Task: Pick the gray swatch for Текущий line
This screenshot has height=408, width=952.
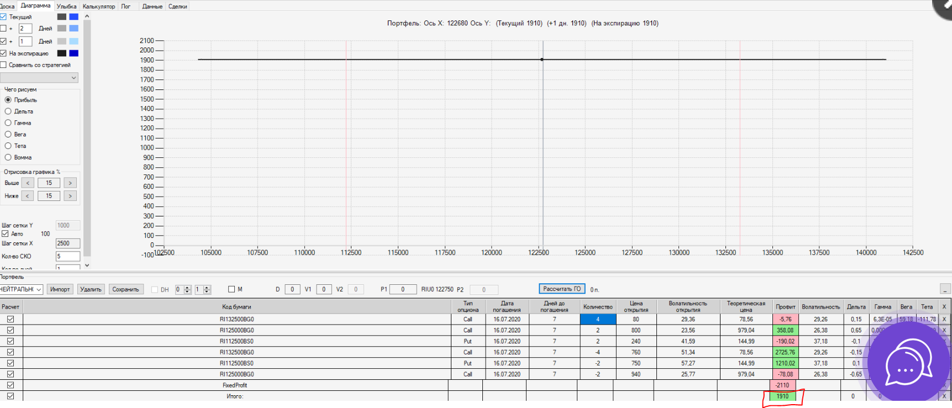Action: coord(62,17)
